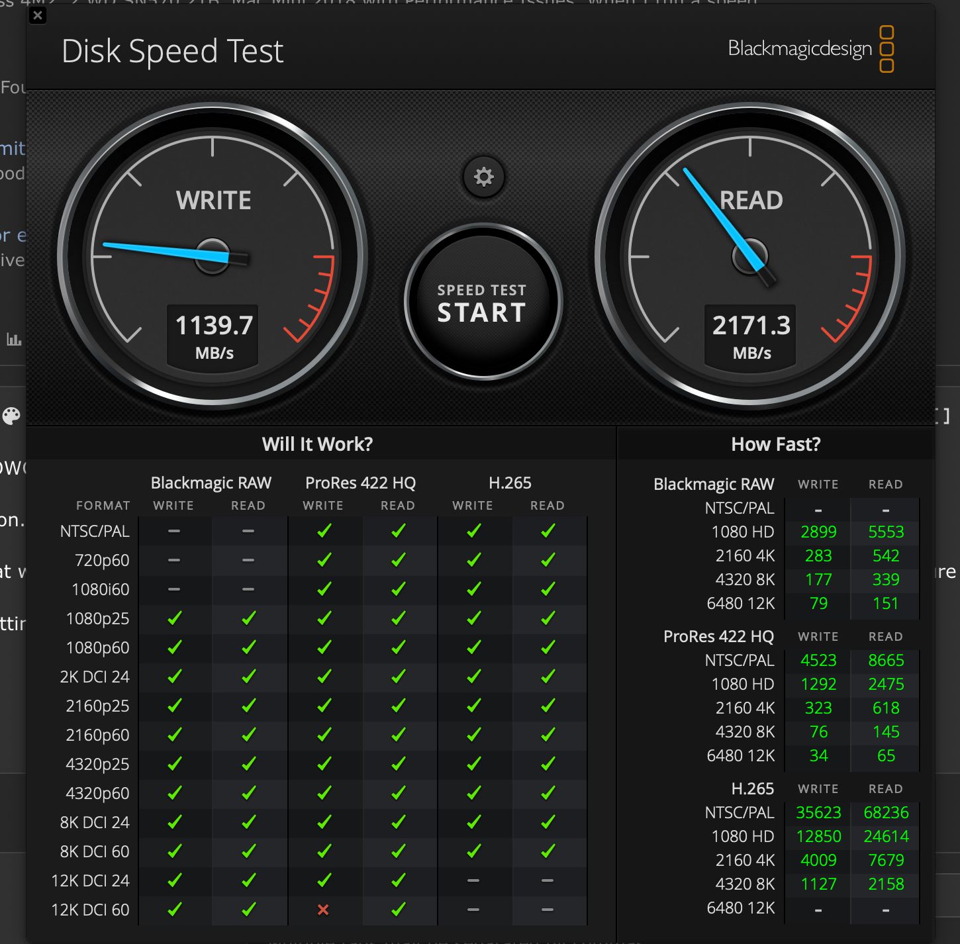The height and width of the screenshot is (944, 960).
Task: Click the H.265 column header in Will It Work
Action: pyautogui.click(x=510, y=483)
